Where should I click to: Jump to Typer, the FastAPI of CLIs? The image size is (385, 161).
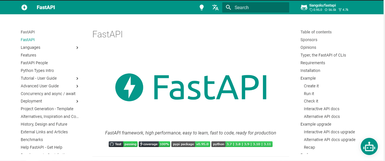tap(323, 55)
